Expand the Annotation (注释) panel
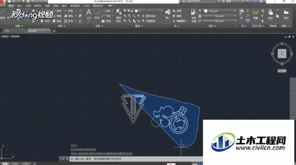 click(x=99, y=26)
